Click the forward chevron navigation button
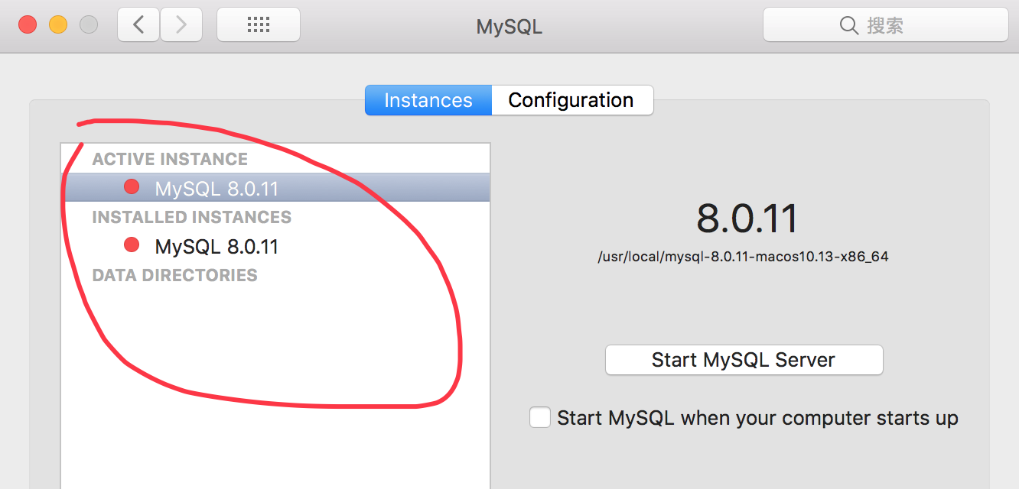1019x489 pixels. (181, 25)
